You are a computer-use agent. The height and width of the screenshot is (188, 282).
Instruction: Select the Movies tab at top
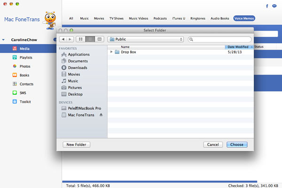click(99, 18)
